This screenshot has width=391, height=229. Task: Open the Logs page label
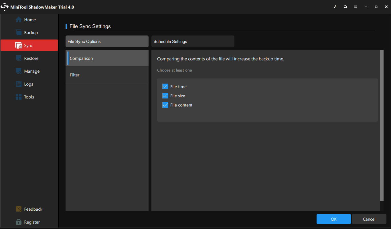coord(29,84)
